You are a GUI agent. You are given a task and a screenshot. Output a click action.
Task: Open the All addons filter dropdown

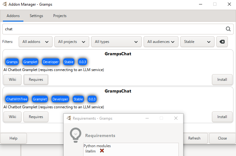(35, 42)
